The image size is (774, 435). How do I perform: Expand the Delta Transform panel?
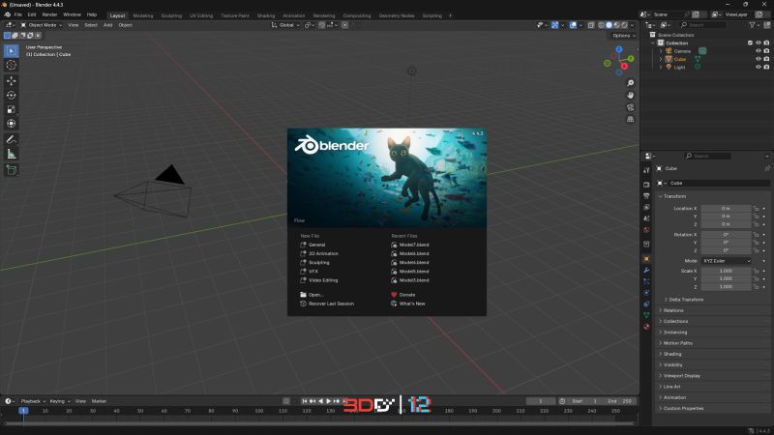click(687, 300)
